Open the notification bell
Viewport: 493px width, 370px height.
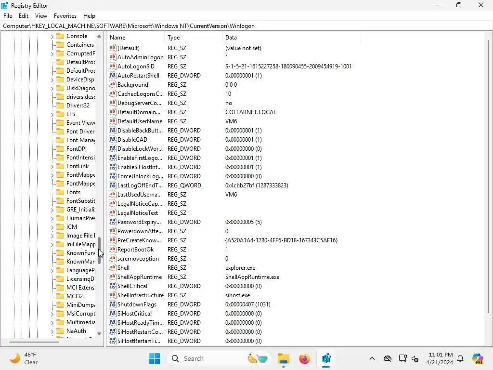click(x=460, y=358)
